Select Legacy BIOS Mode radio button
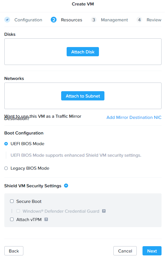This screenshot has height=258, width=165. [6, 168]
